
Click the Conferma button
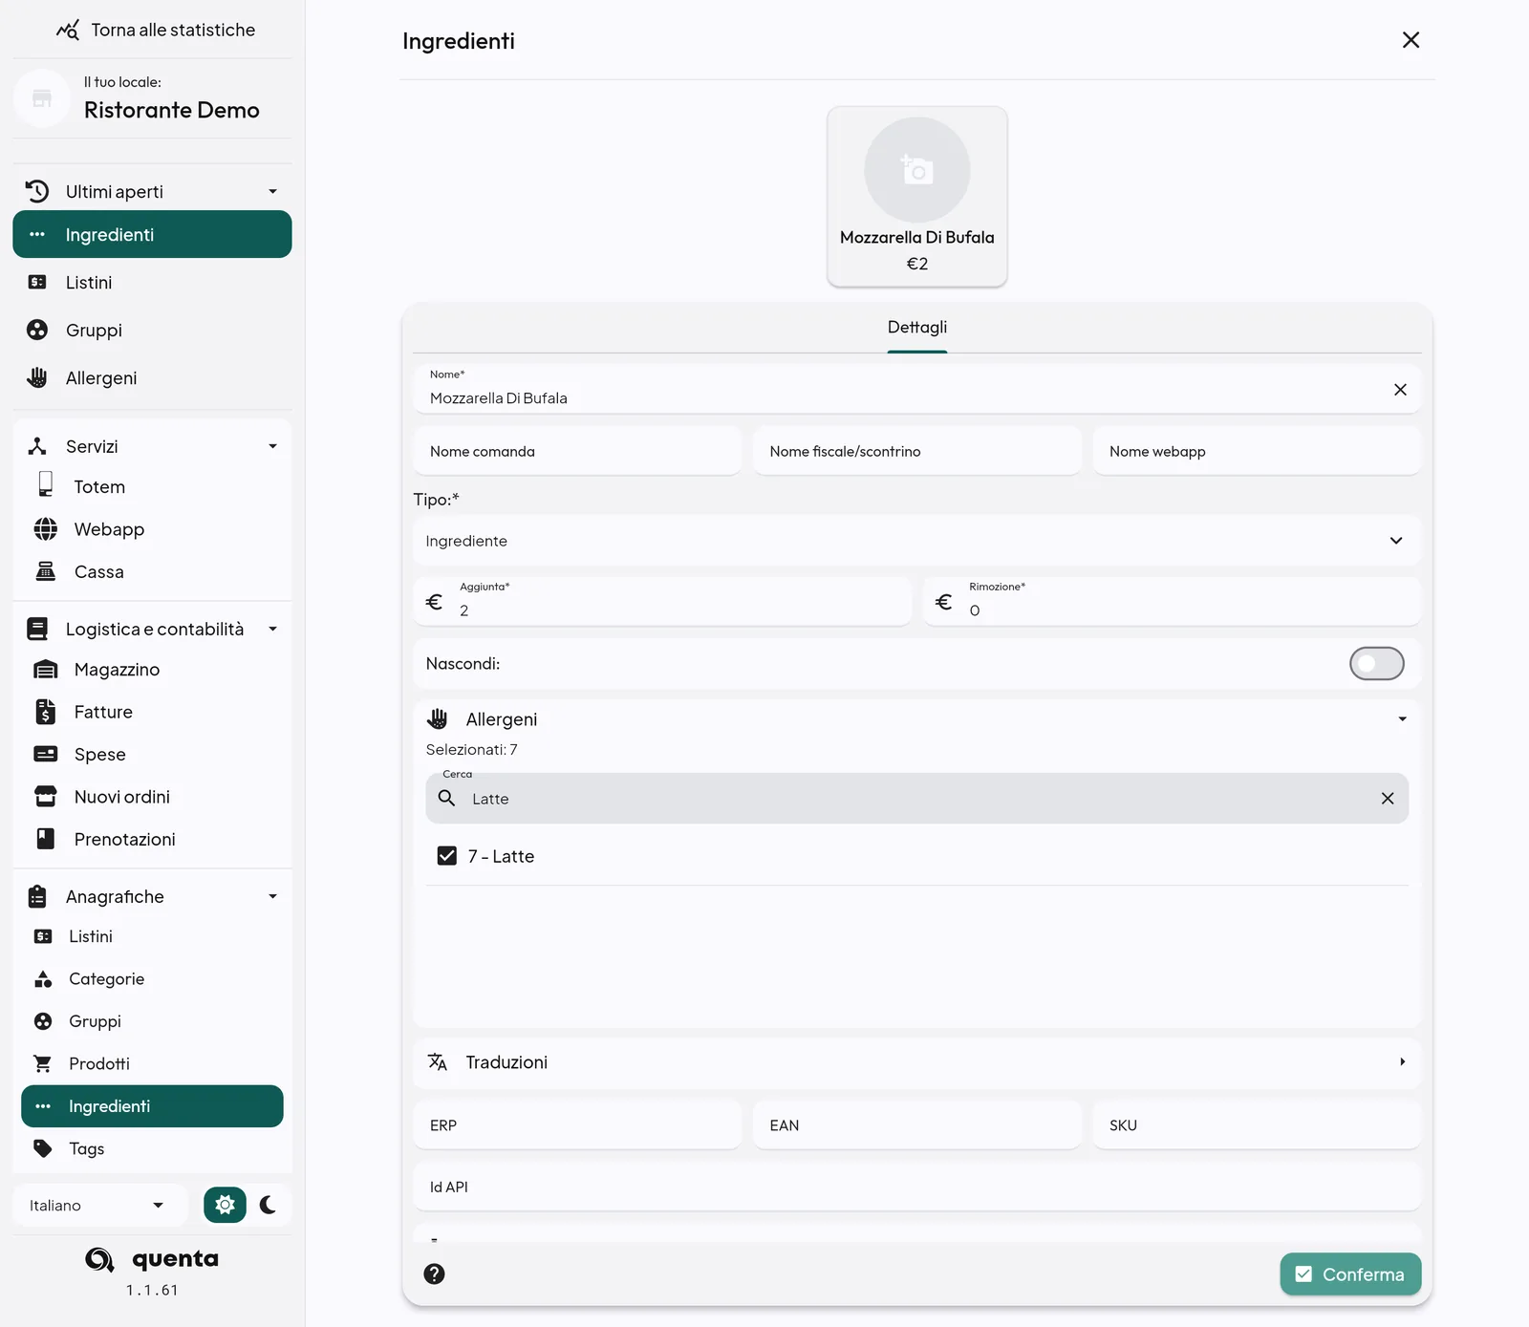[1350, 1273]
